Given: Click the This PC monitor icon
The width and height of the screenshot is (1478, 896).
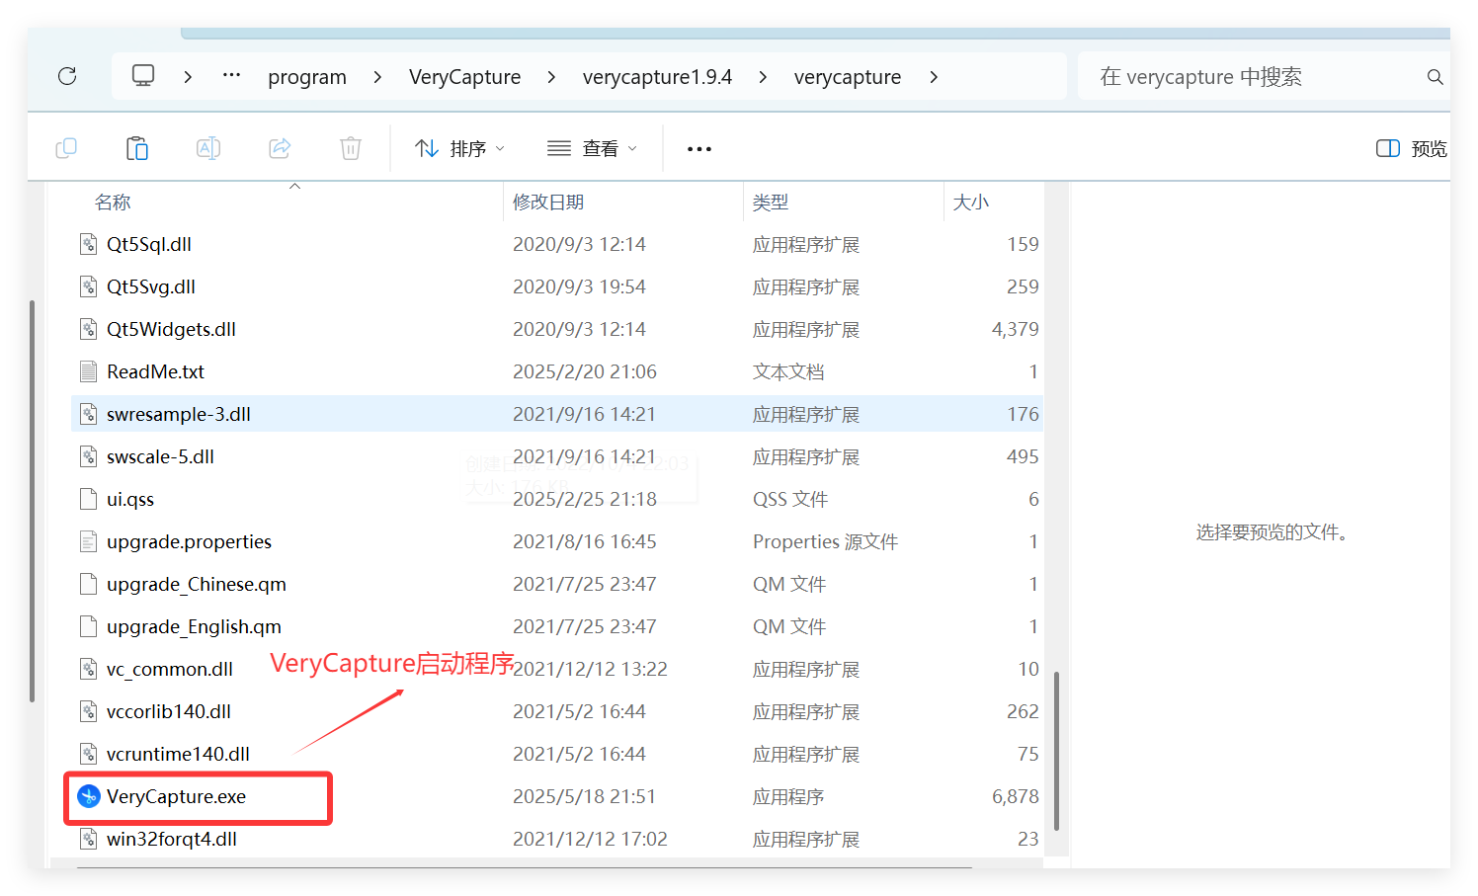Looking at the screenshot, I should pos(143,76).
